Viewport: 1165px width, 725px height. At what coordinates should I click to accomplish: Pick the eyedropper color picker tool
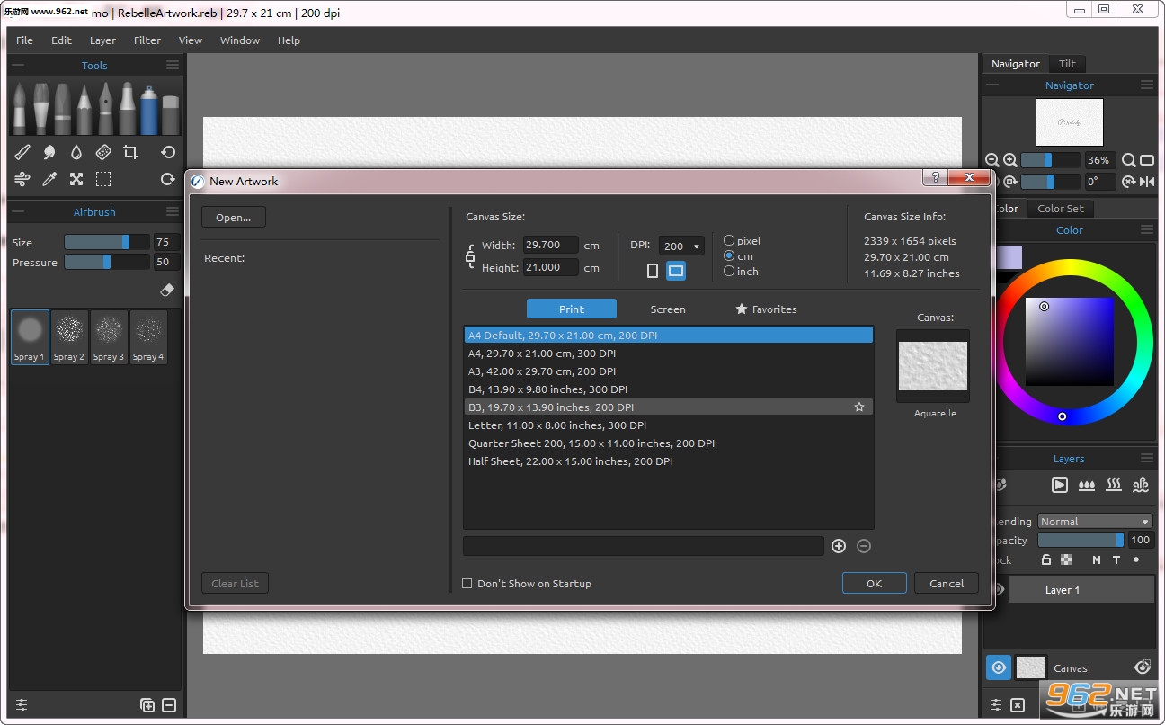[x=49, y=179]
